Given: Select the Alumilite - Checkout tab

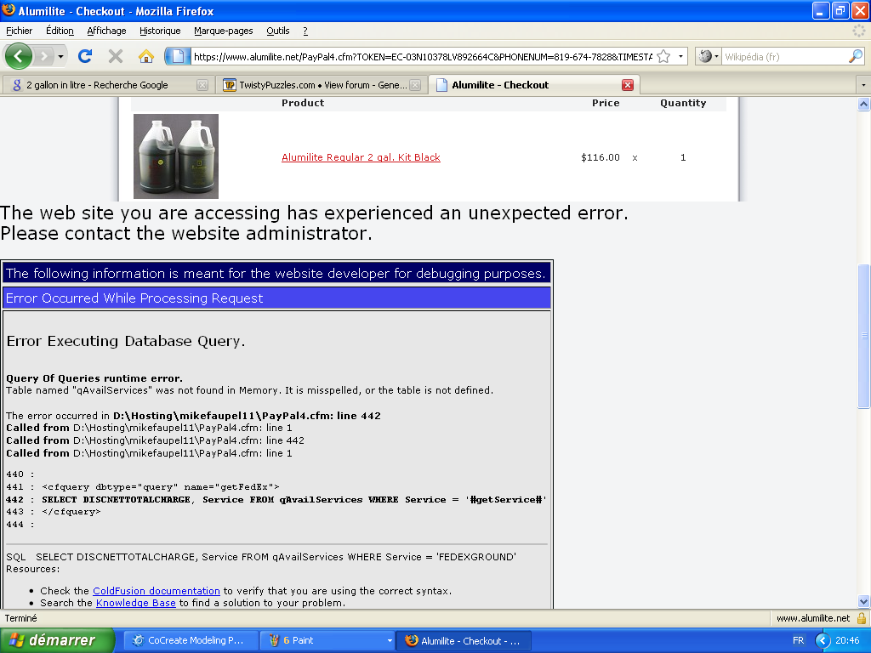Looking at the screenshot, I should click(x=534, y=85).
